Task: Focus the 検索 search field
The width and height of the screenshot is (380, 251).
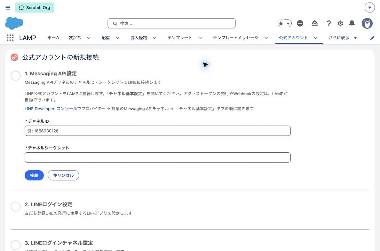Action: click(171, 24)
